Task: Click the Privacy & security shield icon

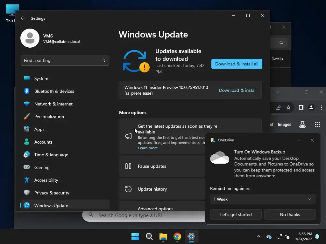Action: pyautogui.click(x=27, y=193)
